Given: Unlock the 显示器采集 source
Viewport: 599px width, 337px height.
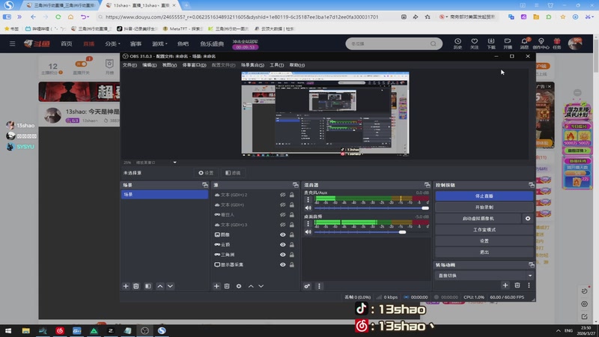Looking at the screenshot, I should pyautogui.click(x=292, y=264).
